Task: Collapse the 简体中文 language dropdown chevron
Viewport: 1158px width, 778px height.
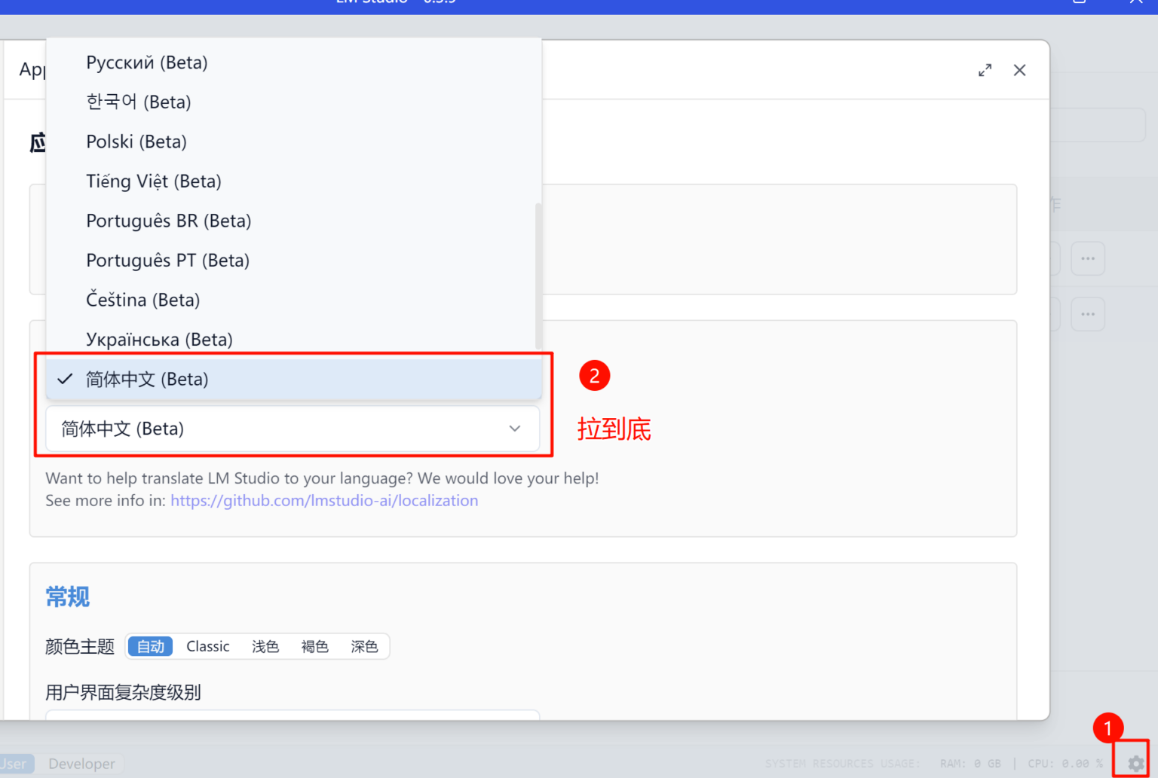Action: (x=515, y=429)
